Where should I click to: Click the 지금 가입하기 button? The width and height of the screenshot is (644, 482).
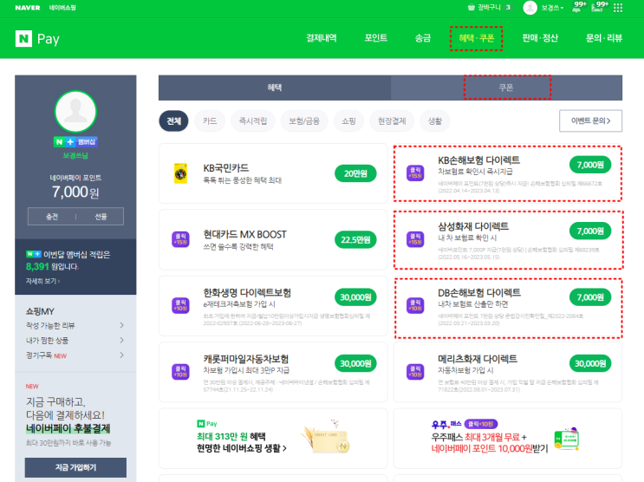tap(75, 467)
